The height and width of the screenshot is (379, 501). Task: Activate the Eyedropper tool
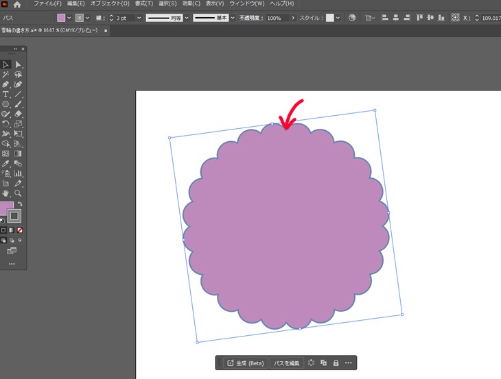click(x=5, y=164)
